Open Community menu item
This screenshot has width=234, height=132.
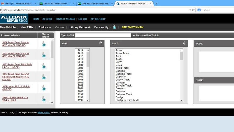[101, 27]
